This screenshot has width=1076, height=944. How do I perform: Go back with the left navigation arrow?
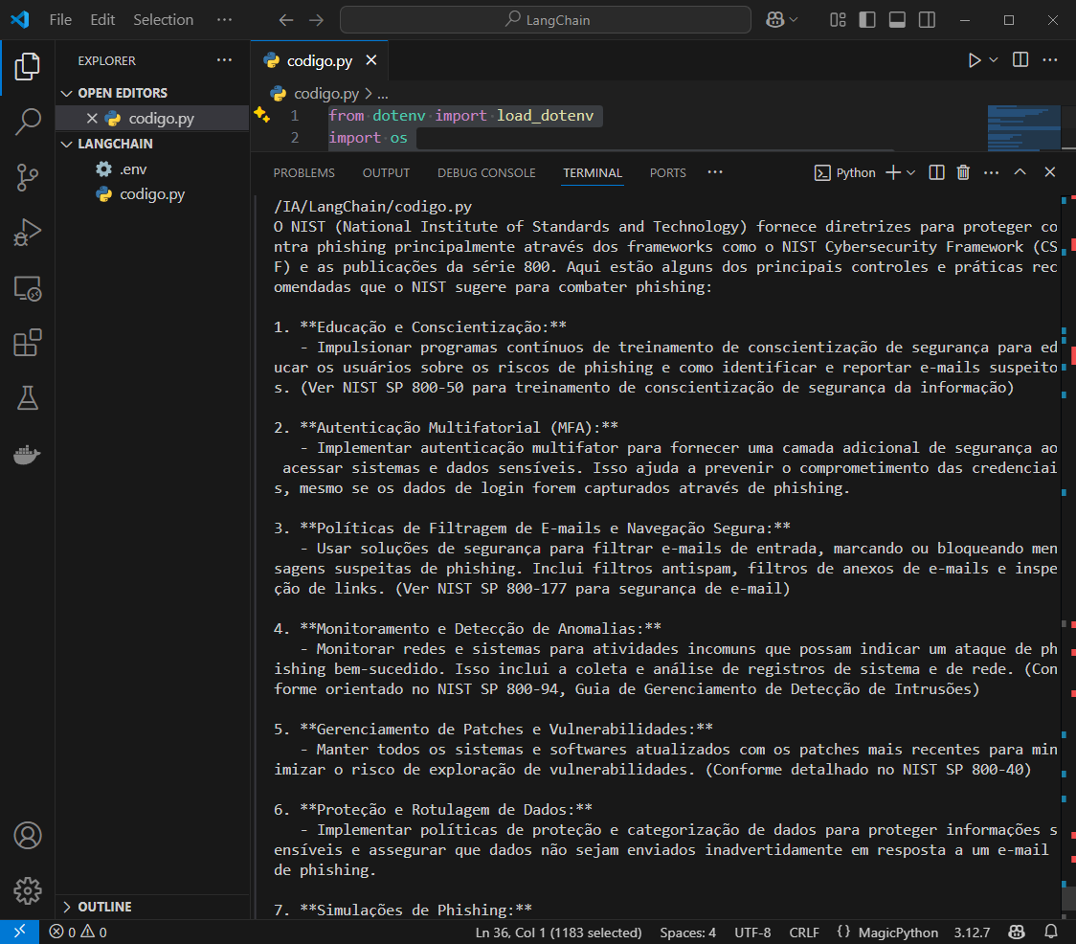tap(285, 20)
